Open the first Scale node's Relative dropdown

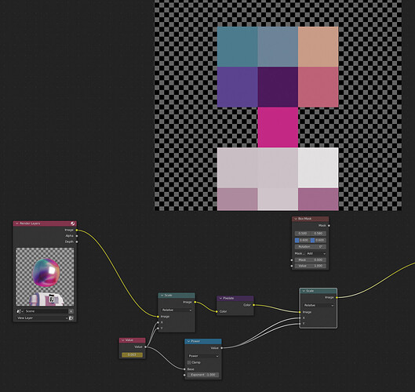point(177,310)
